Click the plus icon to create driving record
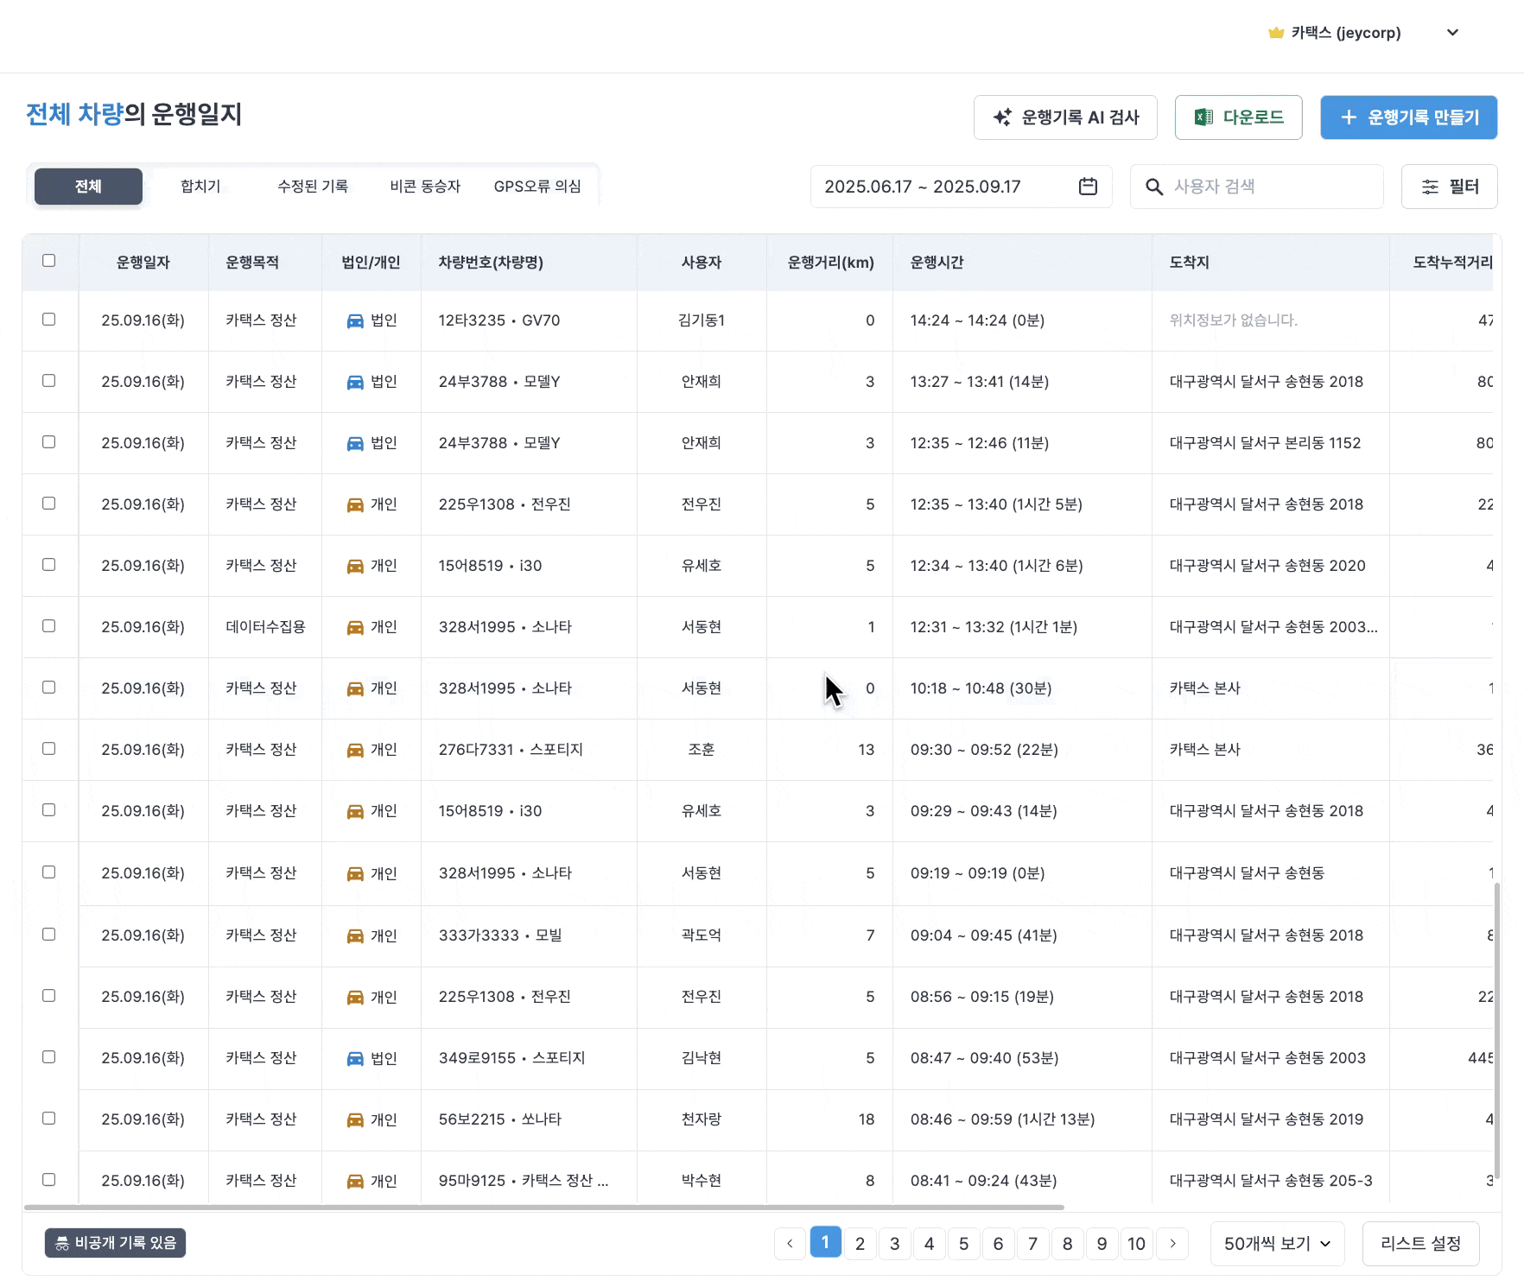 1348,117
